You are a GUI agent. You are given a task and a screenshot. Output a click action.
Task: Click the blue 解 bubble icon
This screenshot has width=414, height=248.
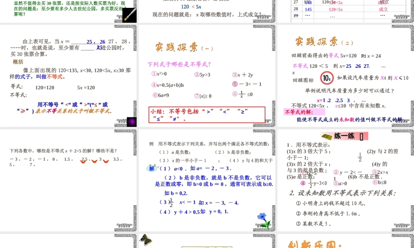click(x=152, y=168)
